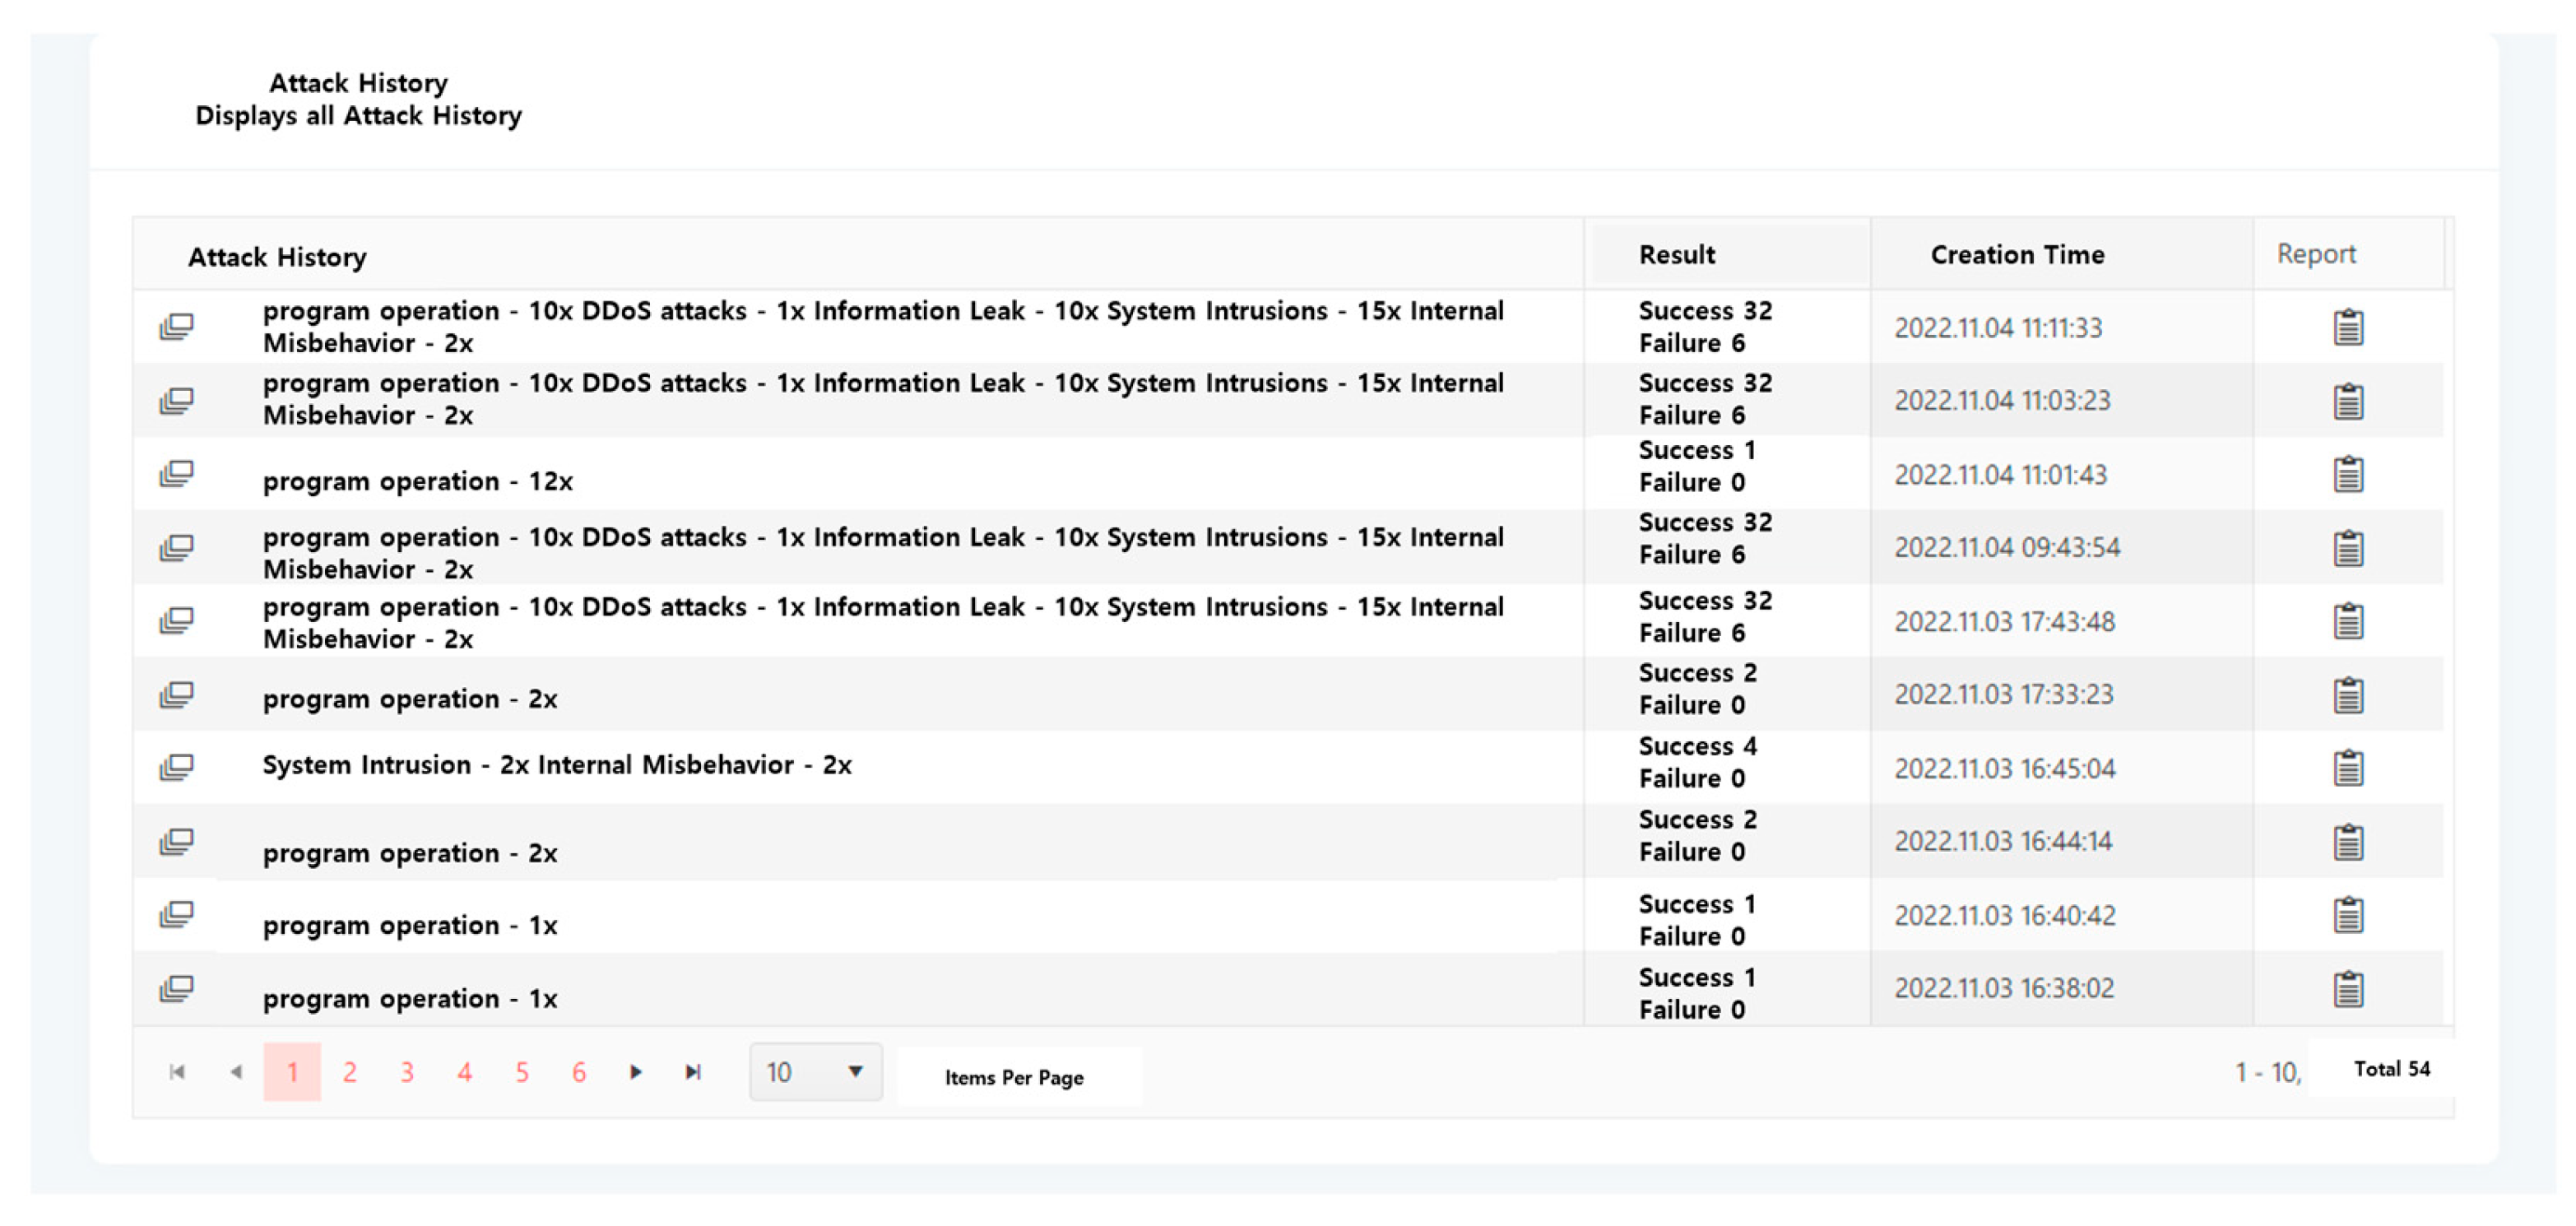2576x1226 pixels.
Task: Go to previous page arrow
Action: click(x=236, y=1072)
